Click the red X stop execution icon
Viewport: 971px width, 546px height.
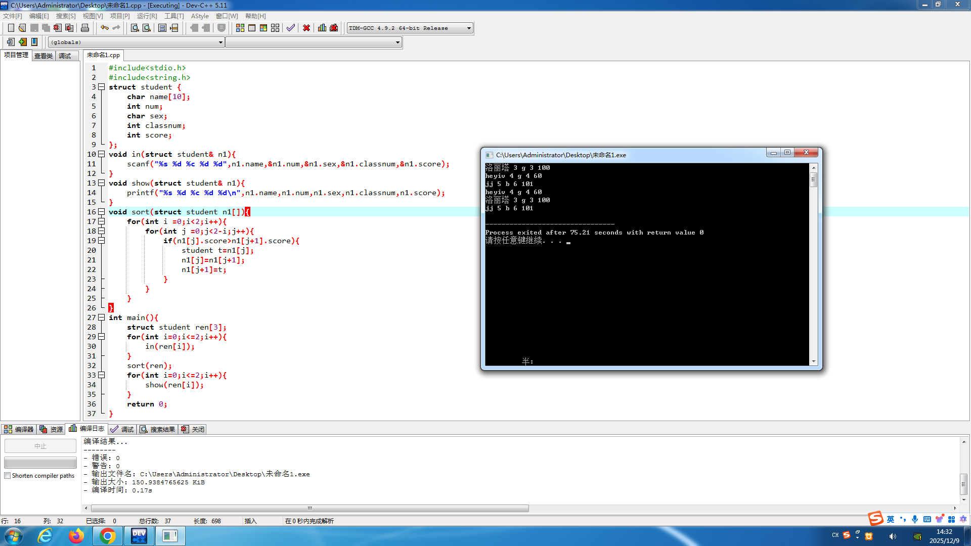(306, 28)
